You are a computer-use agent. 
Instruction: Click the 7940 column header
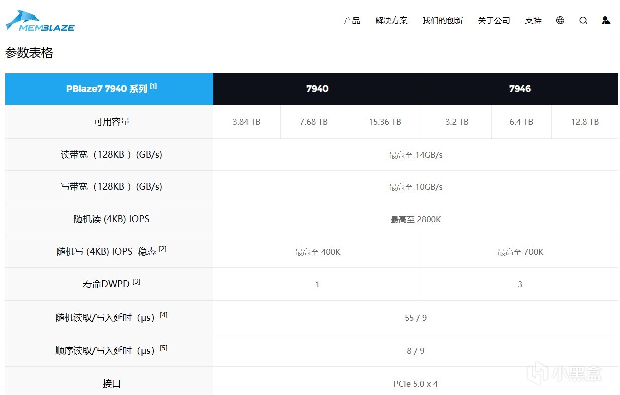point(317,89)
